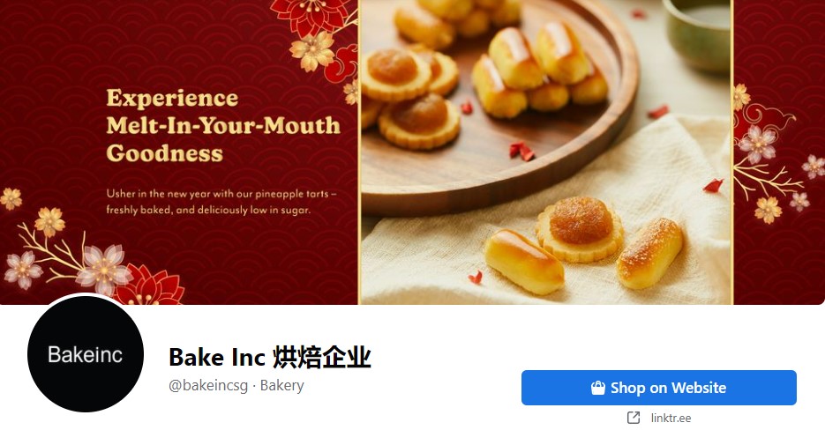825x430 pixels.
Task: Click the green teacup in cover photo
Action: [x=697, y=32]
